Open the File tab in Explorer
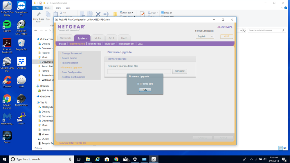Screen dimensions: 290x163 (x=37, y=8)
